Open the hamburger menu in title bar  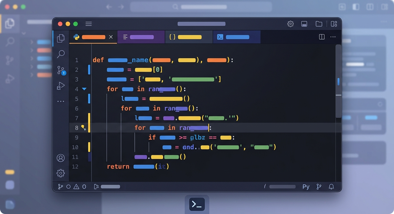[89, 24]
